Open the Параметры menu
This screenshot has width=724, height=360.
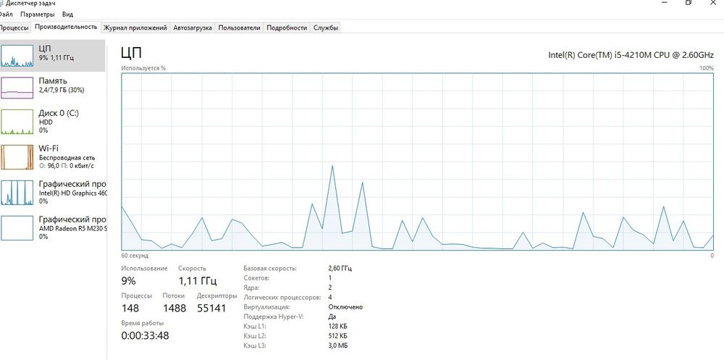click(38, 14)
